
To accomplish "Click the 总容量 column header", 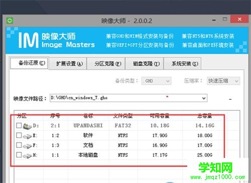I will tap(205, 116).
